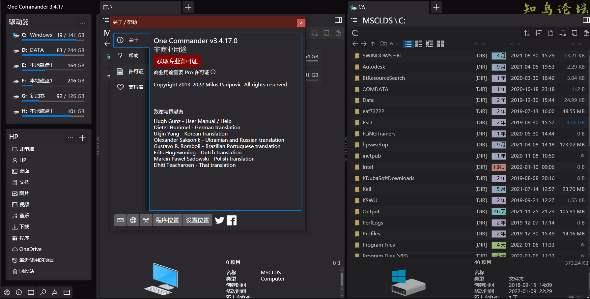Open the search magnifier in bottom toolbar
This screenshot has width=590, height=299.
click(x=43, y=292)
